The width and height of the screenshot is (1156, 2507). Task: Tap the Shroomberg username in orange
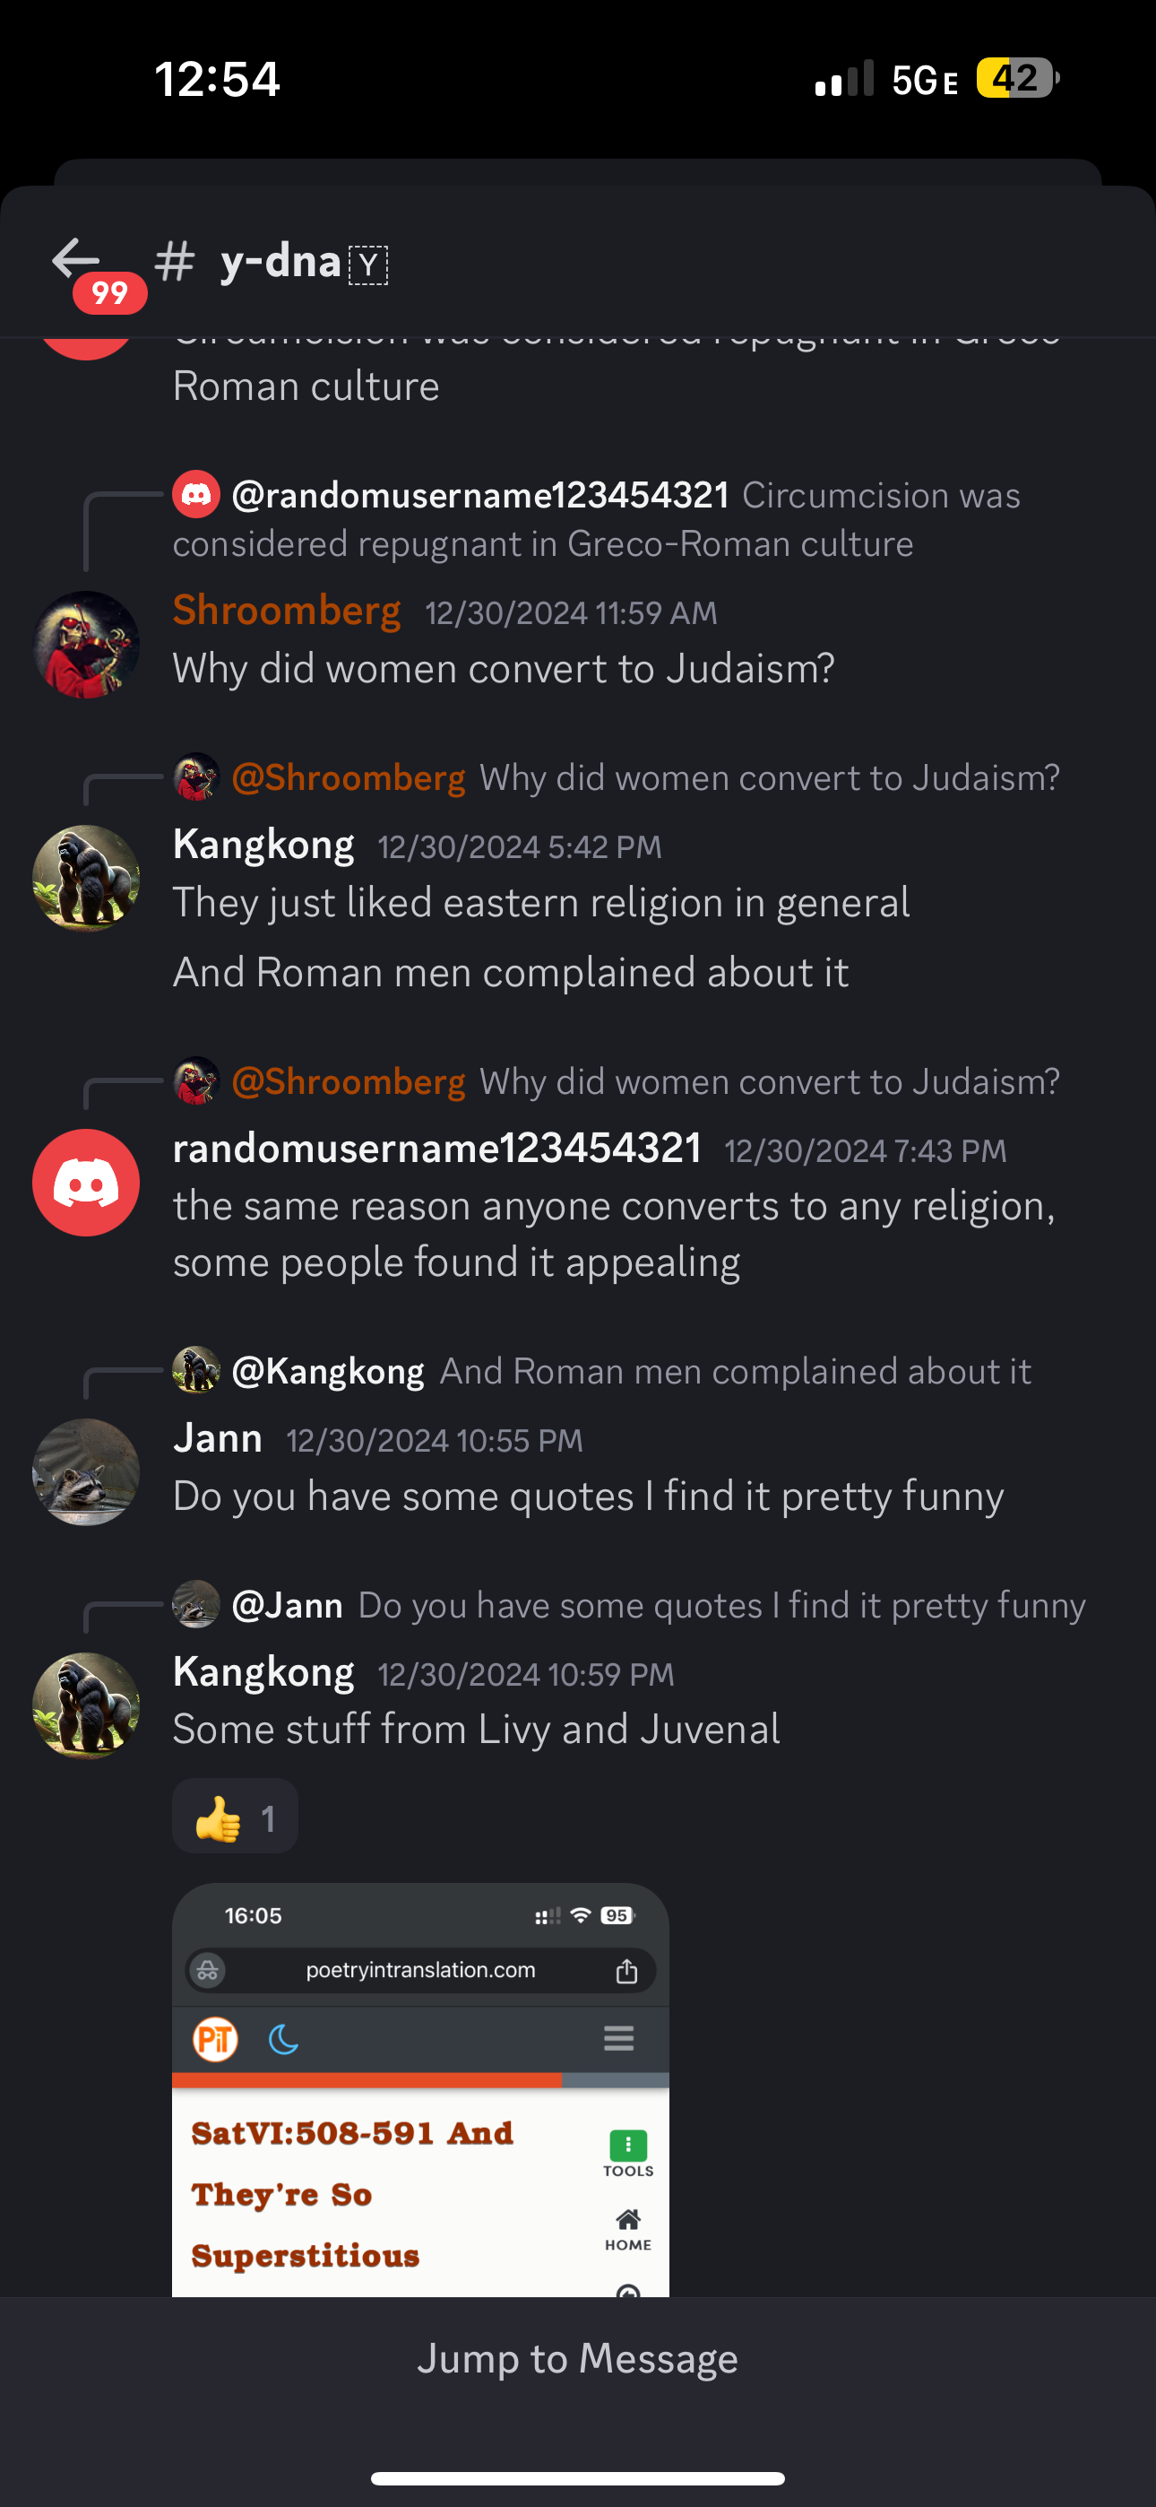point(287,611)
